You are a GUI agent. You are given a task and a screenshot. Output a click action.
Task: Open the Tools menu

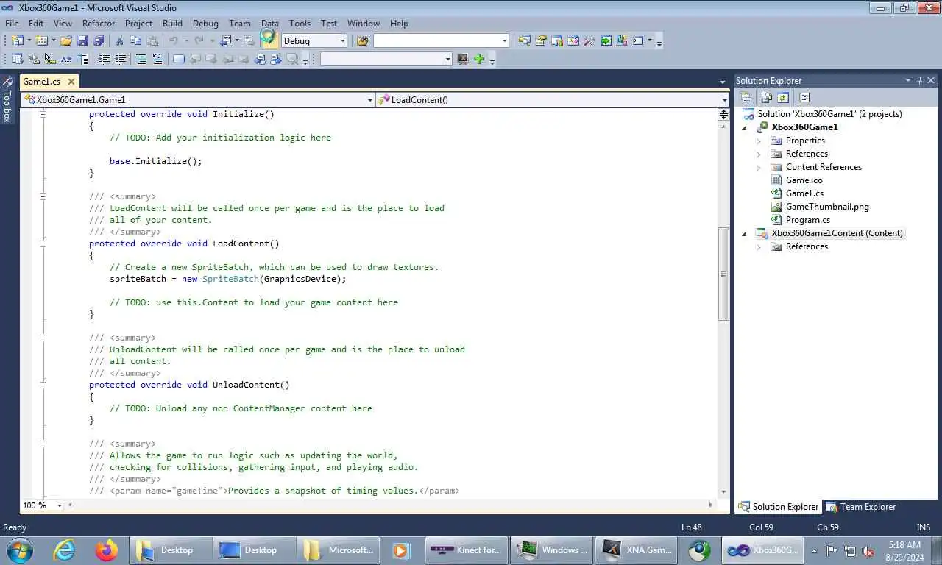300,23
